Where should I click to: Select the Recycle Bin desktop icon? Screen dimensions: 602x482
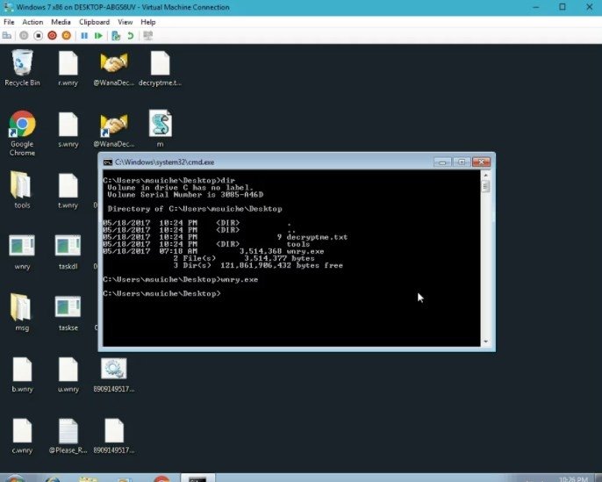(22, 68)
